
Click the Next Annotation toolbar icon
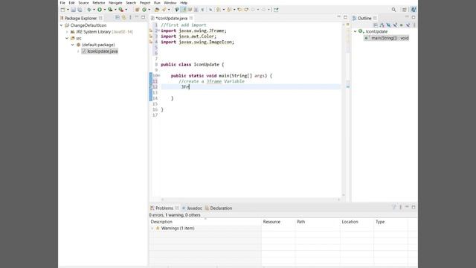click(x=218, y=10)
